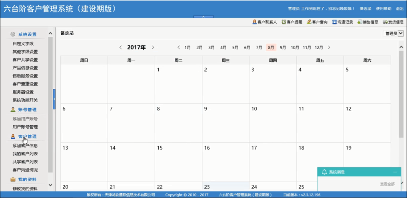The image size is (407, 198).
Task: Select calendar day 23 highlighted cell
Action: point(226,186)
